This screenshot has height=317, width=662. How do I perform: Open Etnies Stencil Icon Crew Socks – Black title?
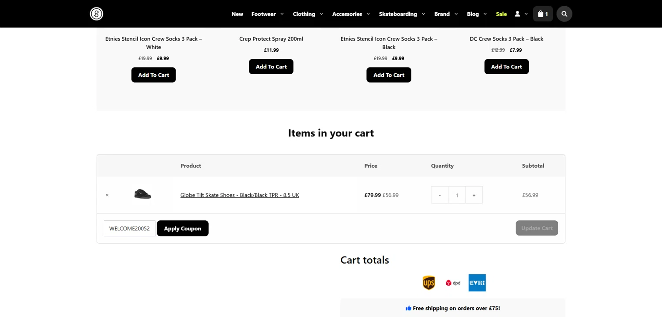click(389, 43)
